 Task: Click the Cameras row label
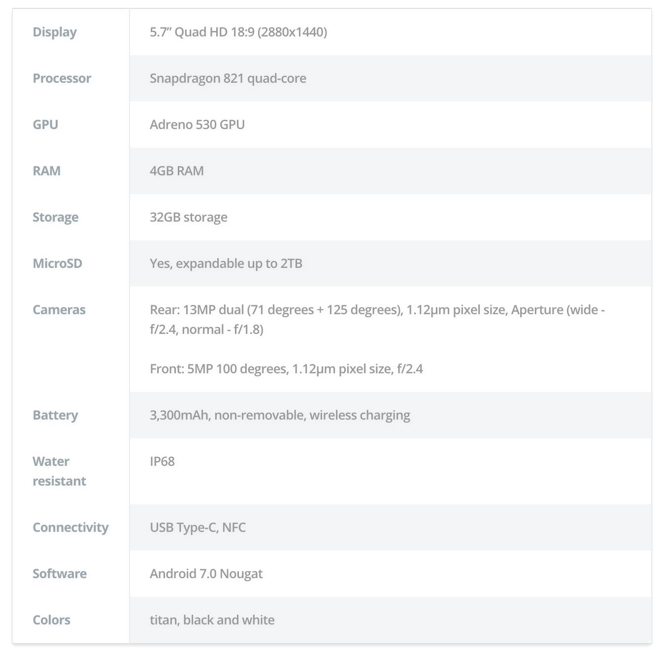59,310
